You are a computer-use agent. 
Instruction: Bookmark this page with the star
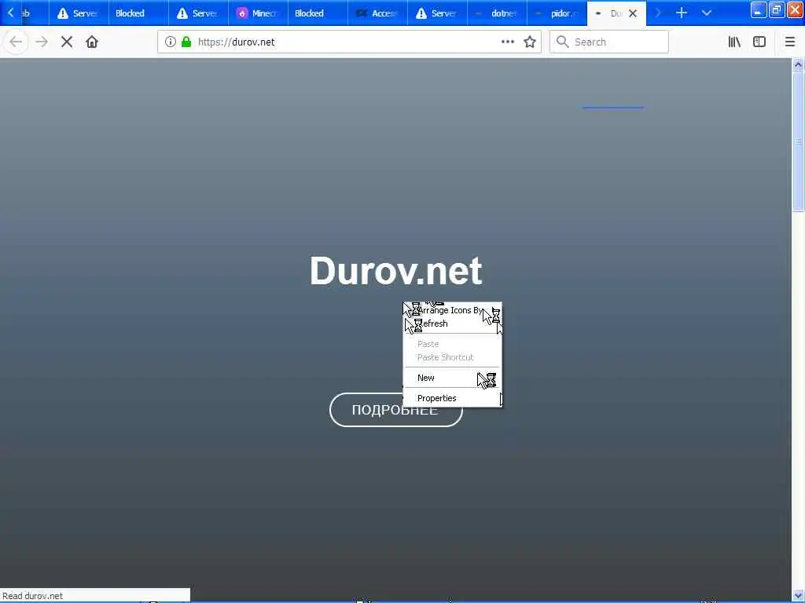(530, 42)
